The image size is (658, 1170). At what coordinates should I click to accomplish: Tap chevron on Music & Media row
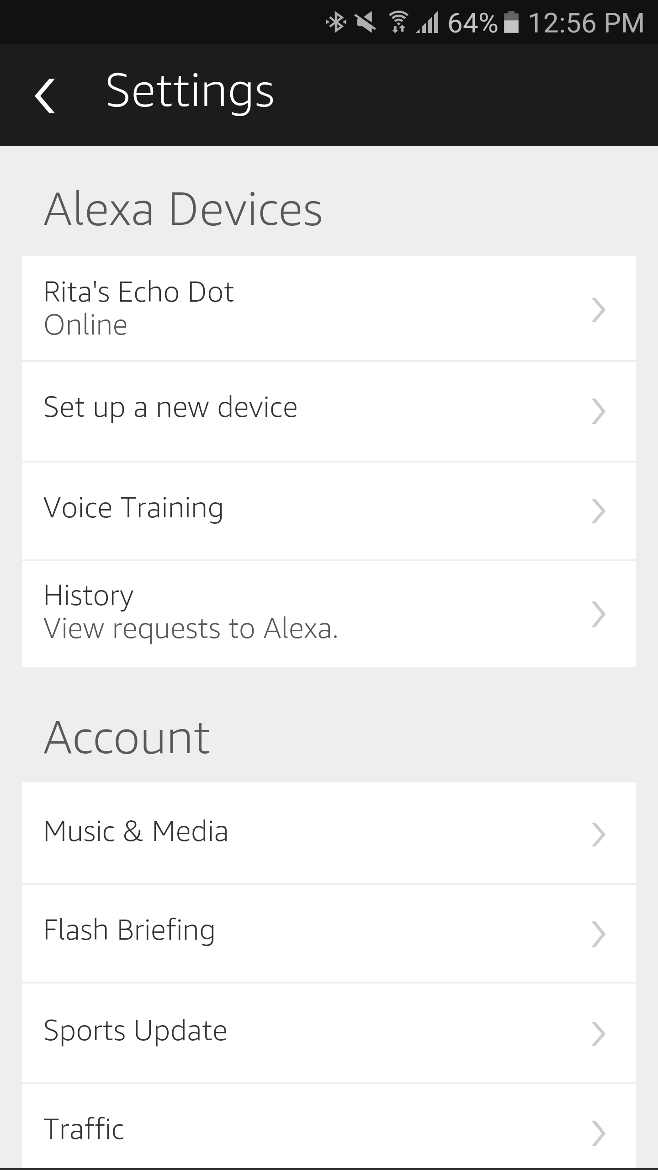tap(598, 835)
